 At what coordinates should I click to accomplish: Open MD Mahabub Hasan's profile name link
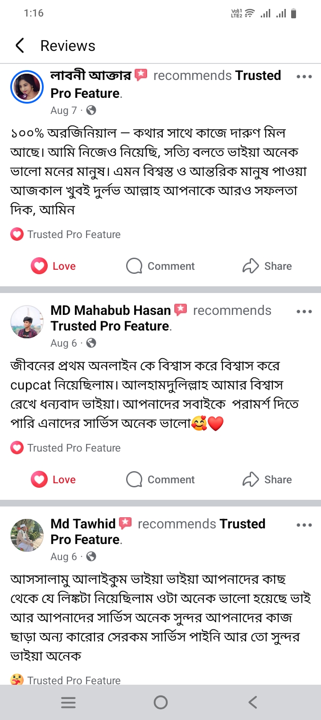(111, 310)
